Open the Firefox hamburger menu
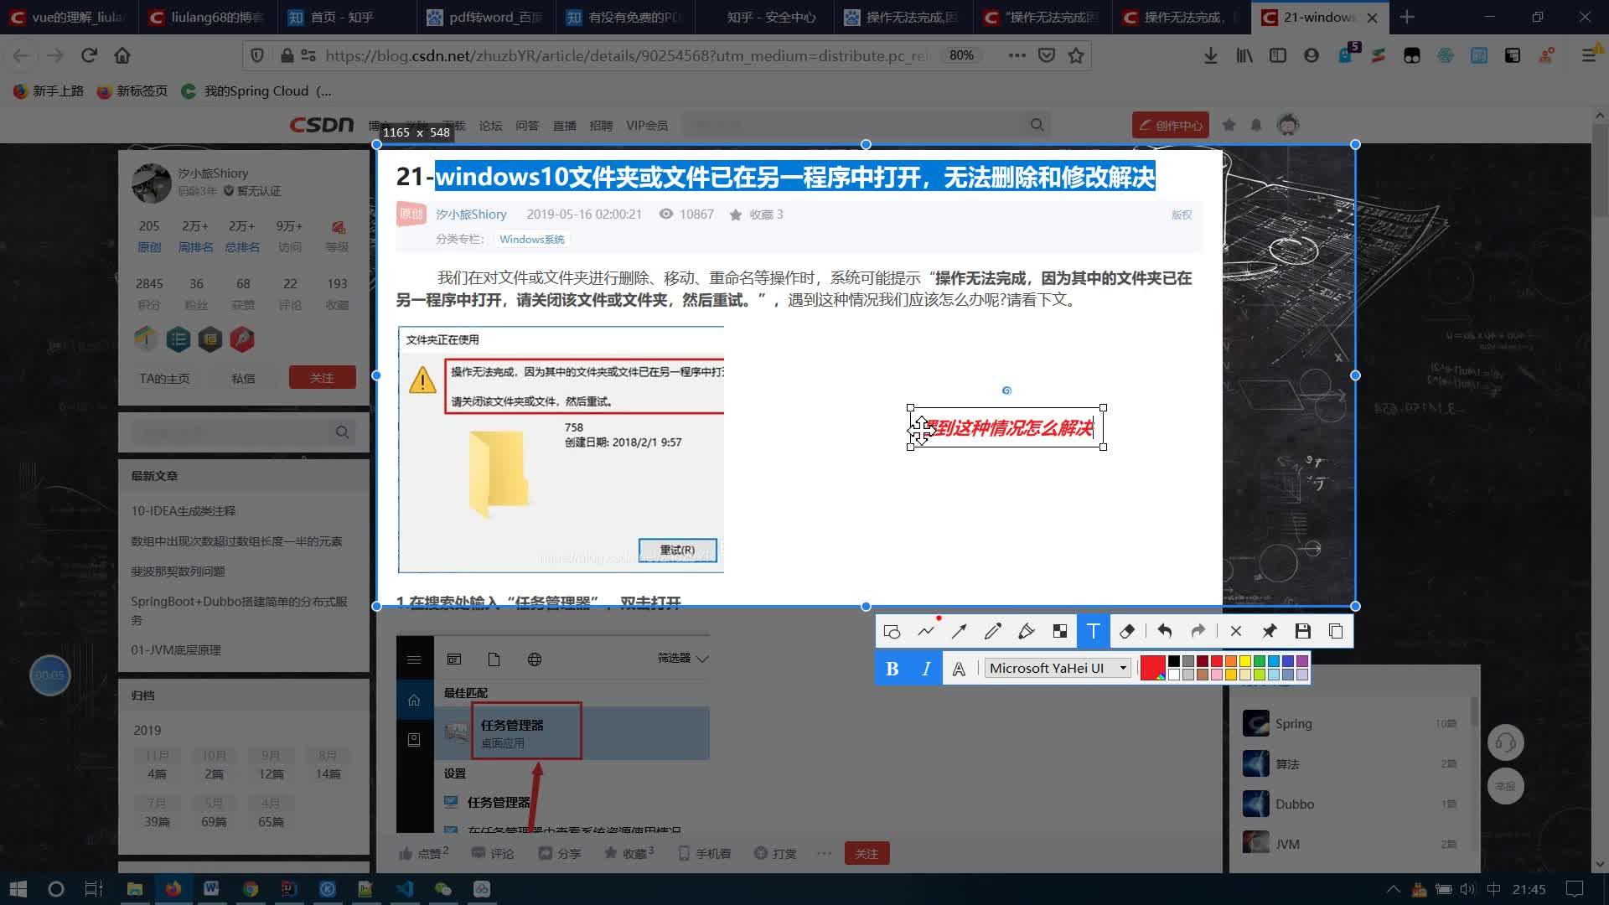 (1588, 55)
